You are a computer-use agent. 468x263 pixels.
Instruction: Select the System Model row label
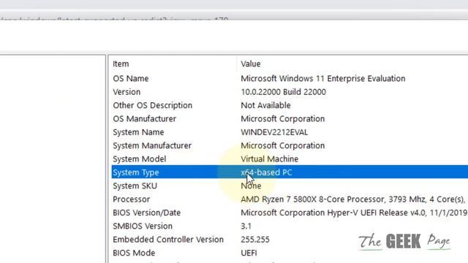pos(140,159)
